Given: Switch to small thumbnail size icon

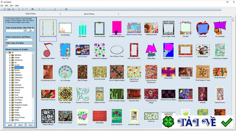Looking at the screenshot, I should pyautogui.click(x=50, y=9).
